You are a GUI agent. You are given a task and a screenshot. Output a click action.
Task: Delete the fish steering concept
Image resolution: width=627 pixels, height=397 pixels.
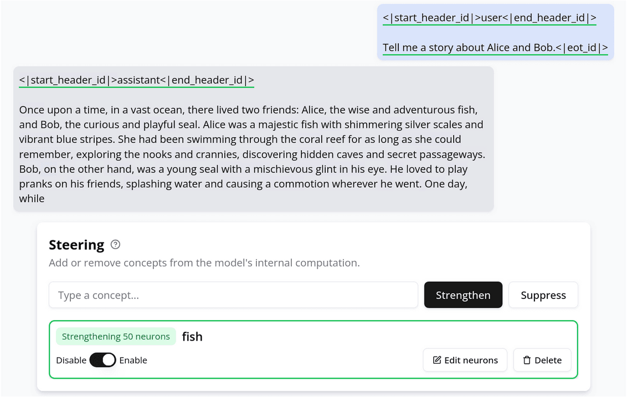point(542,360)
